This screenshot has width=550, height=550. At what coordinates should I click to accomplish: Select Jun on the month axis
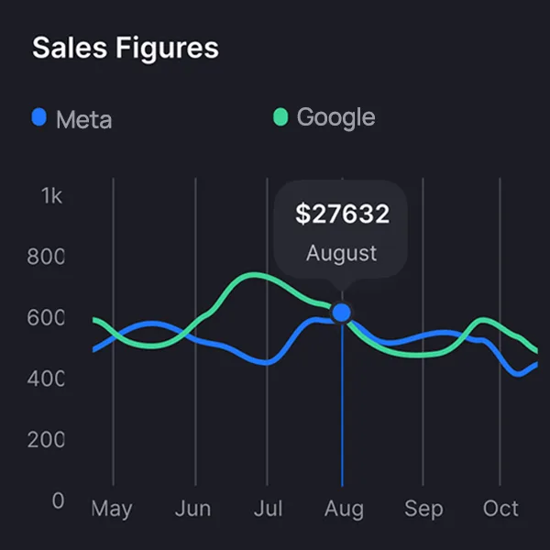pyautogui.click(x=192, y=509)
